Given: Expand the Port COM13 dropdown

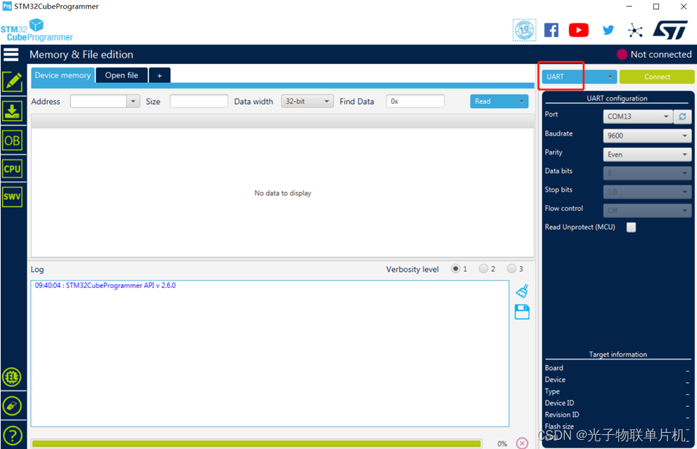Looking at the screenshot, I should point(638,117).
